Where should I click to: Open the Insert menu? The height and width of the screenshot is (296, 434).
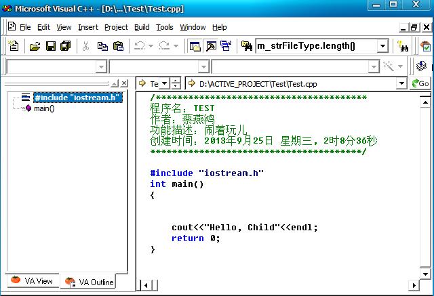click(88, 27)
